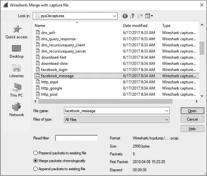Viewport: 207px width, 176px height.
Task: Create a new folder
Action: (x=140, y=16)
